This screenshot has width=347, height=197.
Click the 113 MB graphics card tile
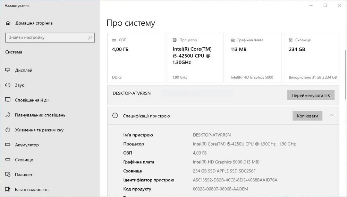[254, 58]
